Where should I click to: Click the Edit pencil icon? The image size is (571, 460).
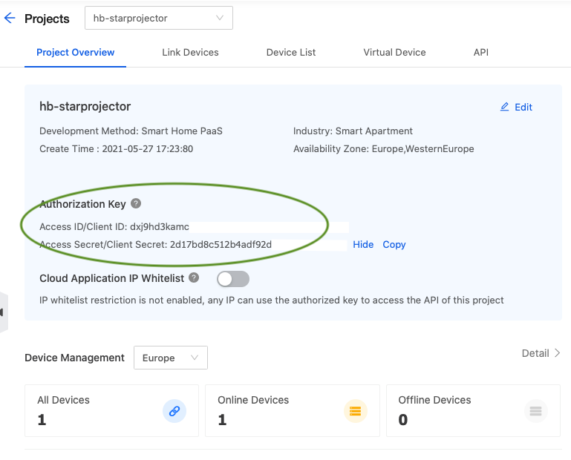[x=505, y=107]
